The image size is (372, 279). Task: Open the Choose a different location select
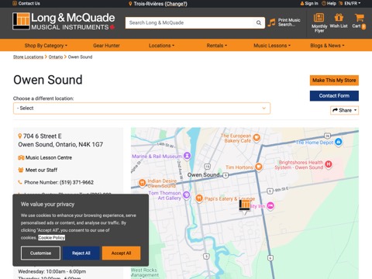point(142,108)
